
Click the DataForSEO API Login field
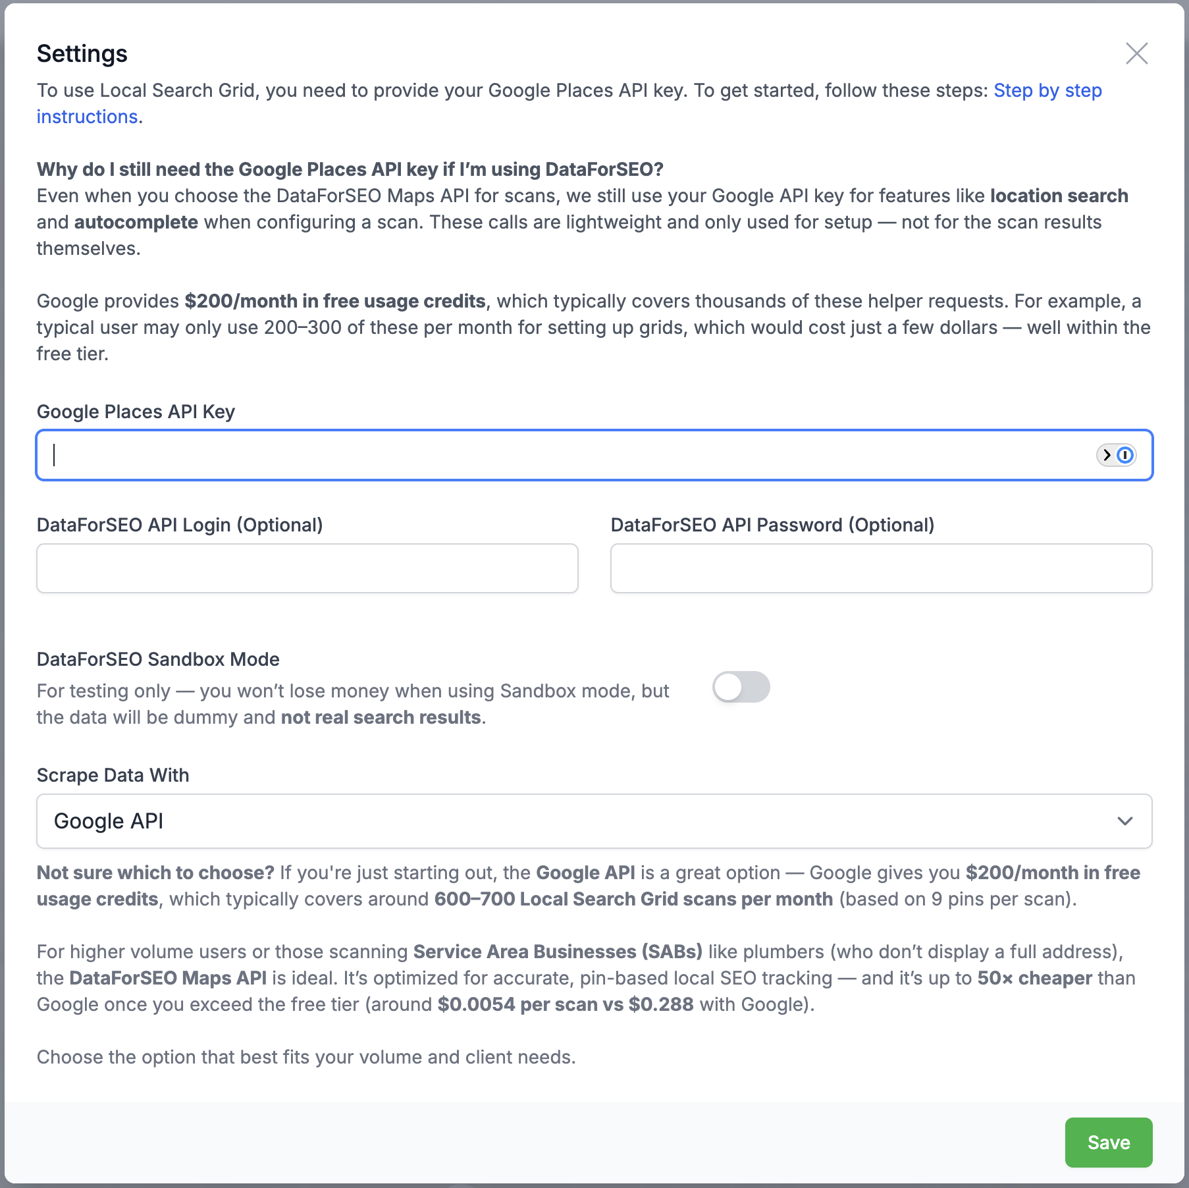pos(307,568)
